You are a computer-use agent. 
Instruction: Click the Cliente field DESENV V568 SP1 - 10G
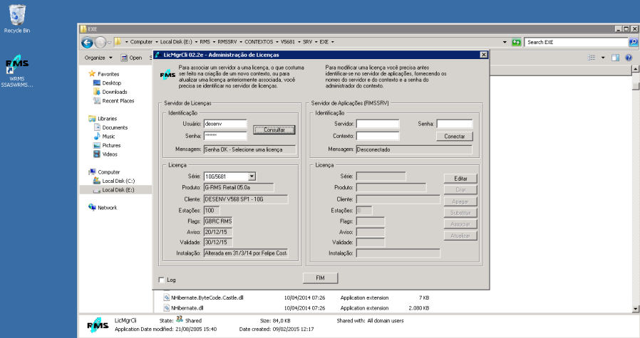(x=246, y=199)
